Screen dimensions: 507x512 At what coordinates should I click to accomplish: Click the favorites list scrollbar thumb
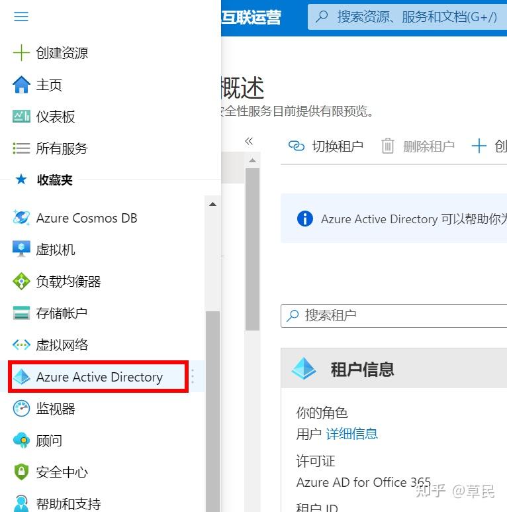[x=212, y=411]
